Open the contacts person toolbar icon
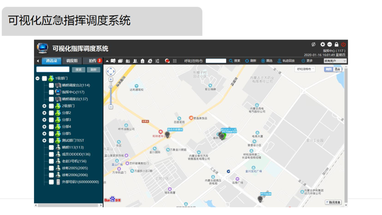The width and height of the screenshot is (382, 215). [x=135, y=61]
